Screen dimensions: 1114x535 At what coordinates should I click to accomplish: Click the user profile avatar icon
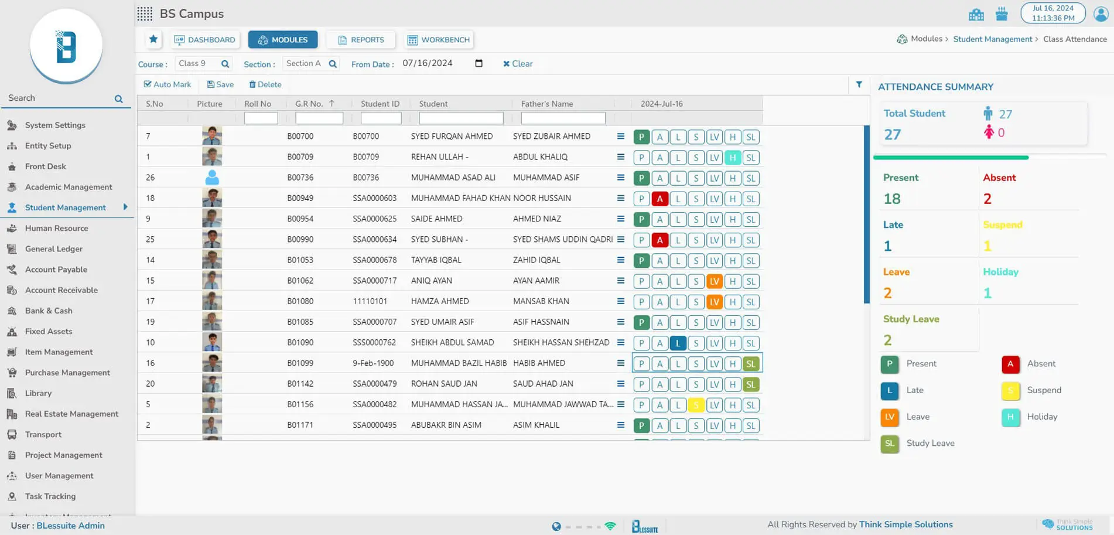point(1101,13)
